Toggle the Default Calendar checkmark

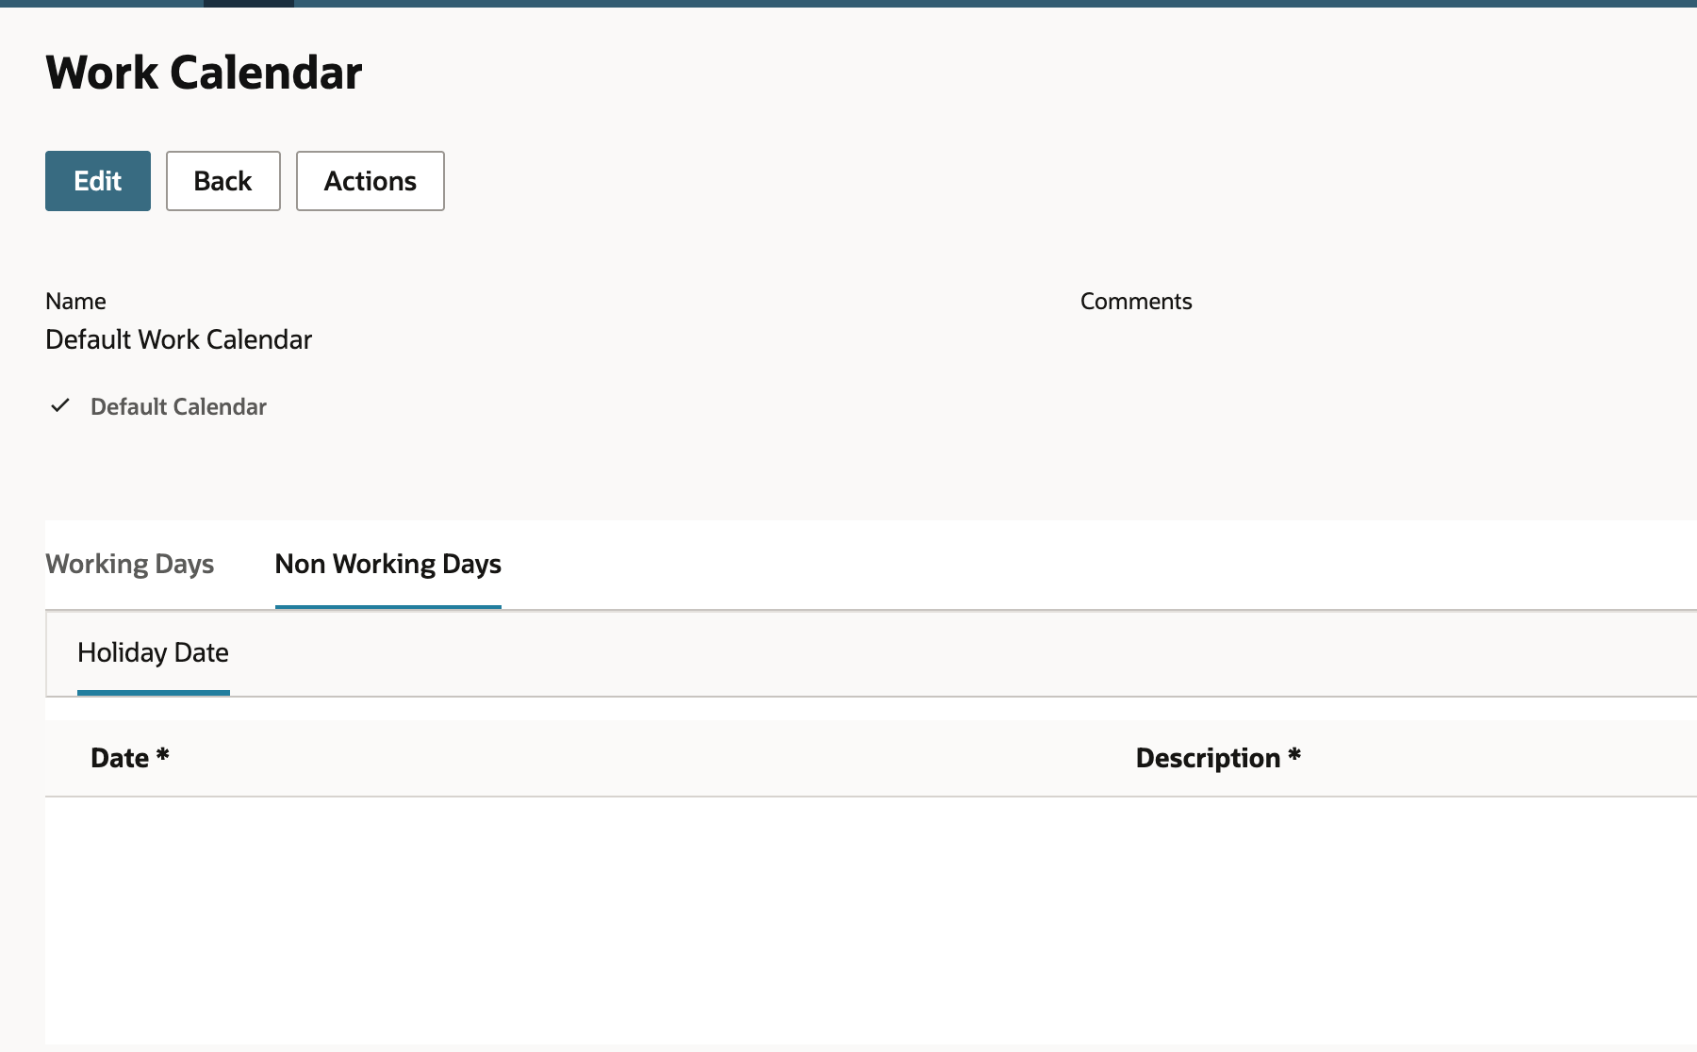[60, 405]
